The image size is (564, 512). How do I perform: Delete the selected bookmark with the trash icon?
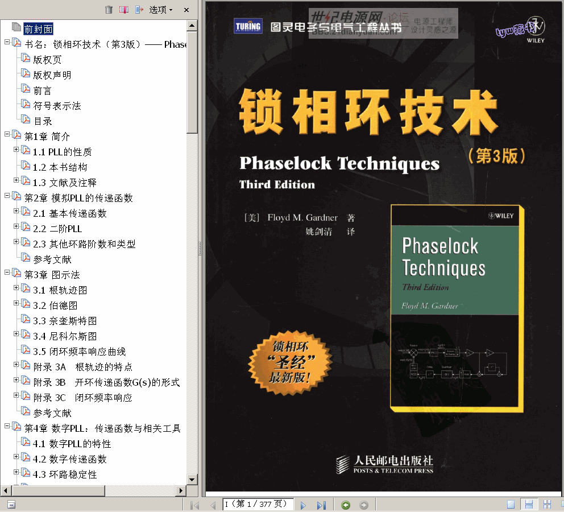tap(109, 10)
